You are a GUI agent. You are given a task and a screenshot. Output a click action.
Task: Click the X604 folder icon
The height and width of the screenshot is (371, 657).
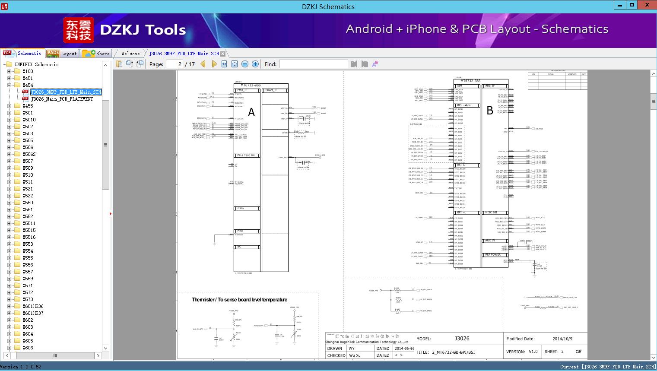(17, 334)
